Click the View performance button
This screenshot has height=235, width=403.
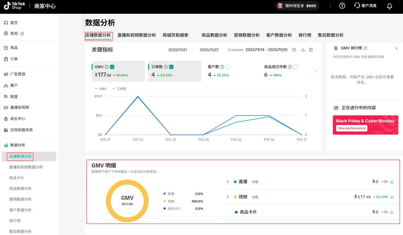click(352, 128)
